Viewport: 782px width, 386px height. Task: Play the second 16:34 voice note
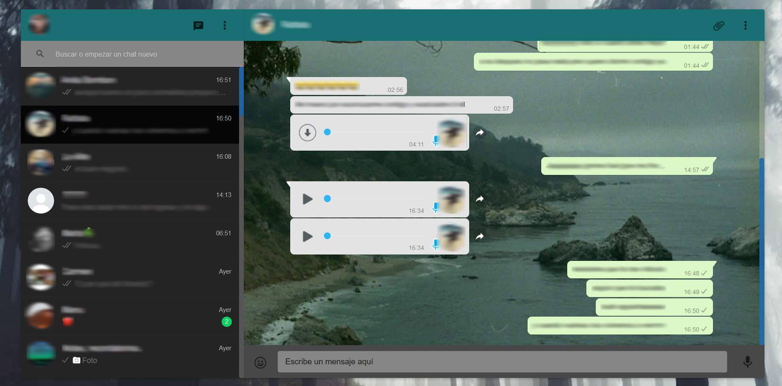[x=307, y=237]
